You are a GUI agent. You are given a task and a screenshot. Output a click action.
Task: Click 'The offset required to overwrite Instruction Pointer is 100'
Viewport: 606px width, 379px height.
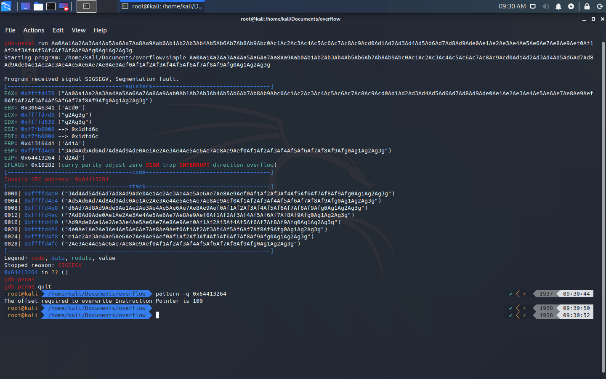pyautogui.click(x=104, y=301)
